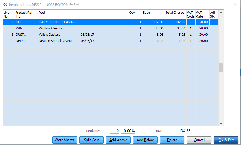241x145 pixels.
Task: Select the Newton Special Cleaner line text
Action: coord(83,41)
